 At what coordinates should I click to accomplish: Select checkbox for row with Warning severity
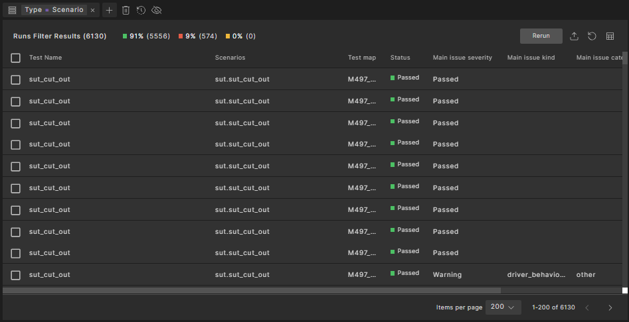click(16, 275)
